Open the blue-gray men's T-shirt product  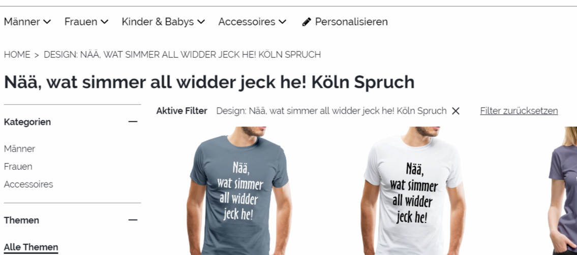(239, 191)
